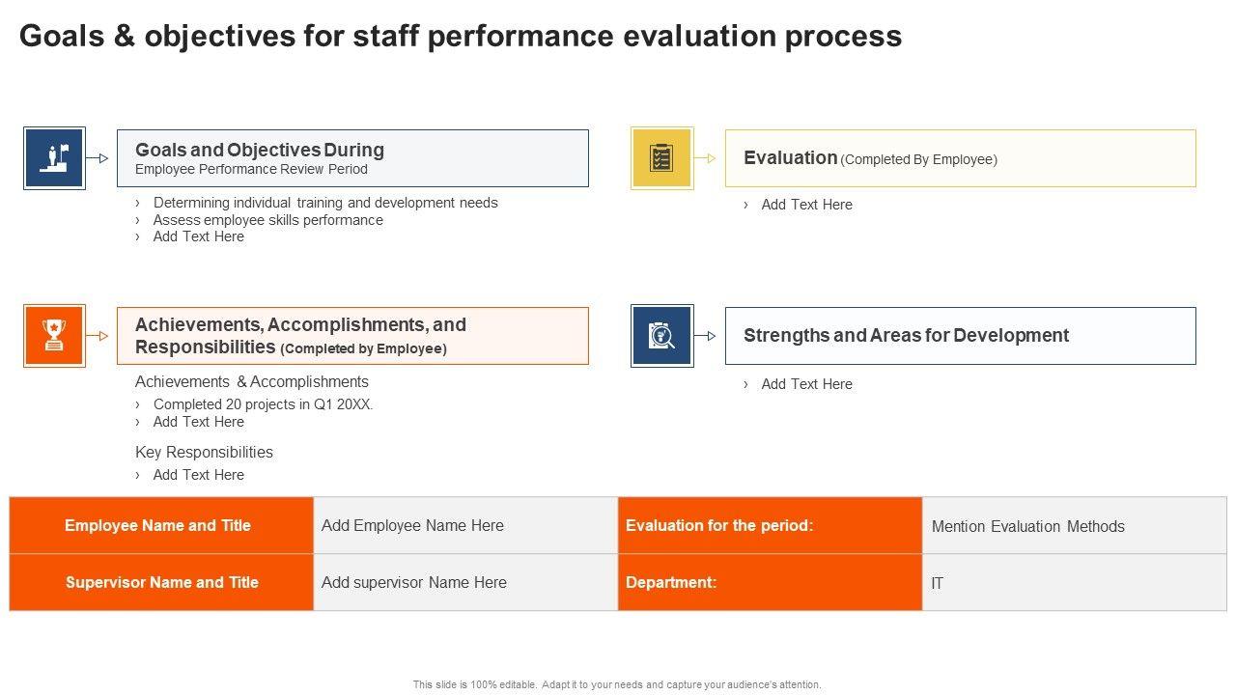Click the Evaluation (Completed By Employee) heading box
Viewport: 1236px width, 695px height.
(960, 158)
